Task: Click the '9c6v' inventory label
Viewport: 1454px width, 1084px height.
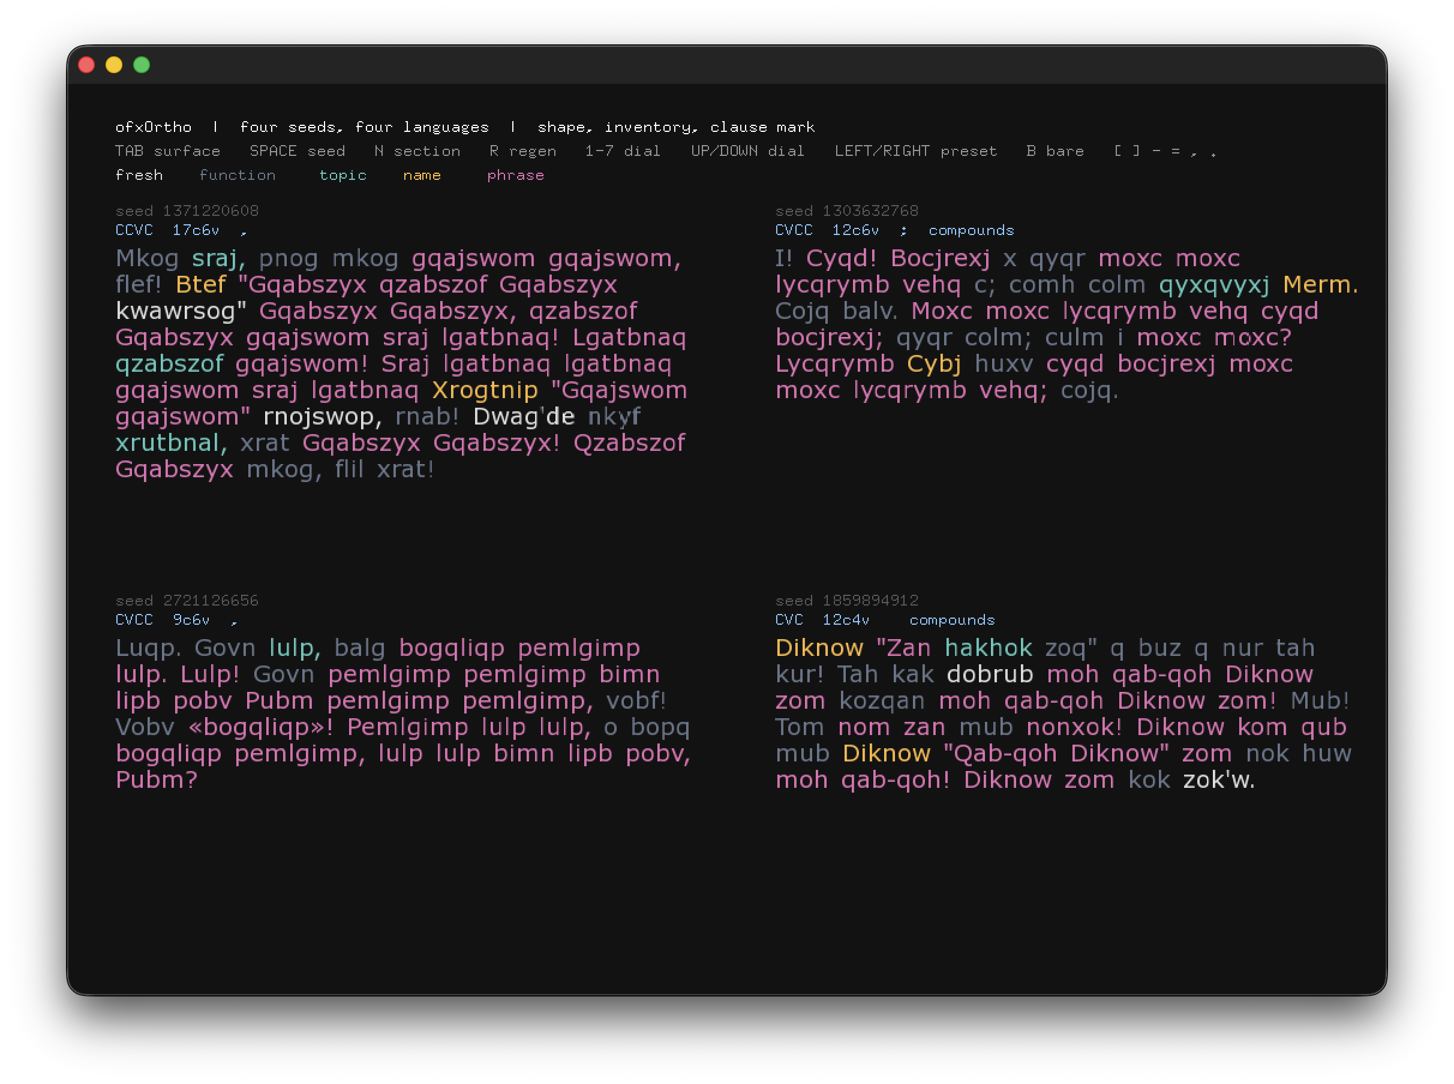Action: [x=191, y=619]
